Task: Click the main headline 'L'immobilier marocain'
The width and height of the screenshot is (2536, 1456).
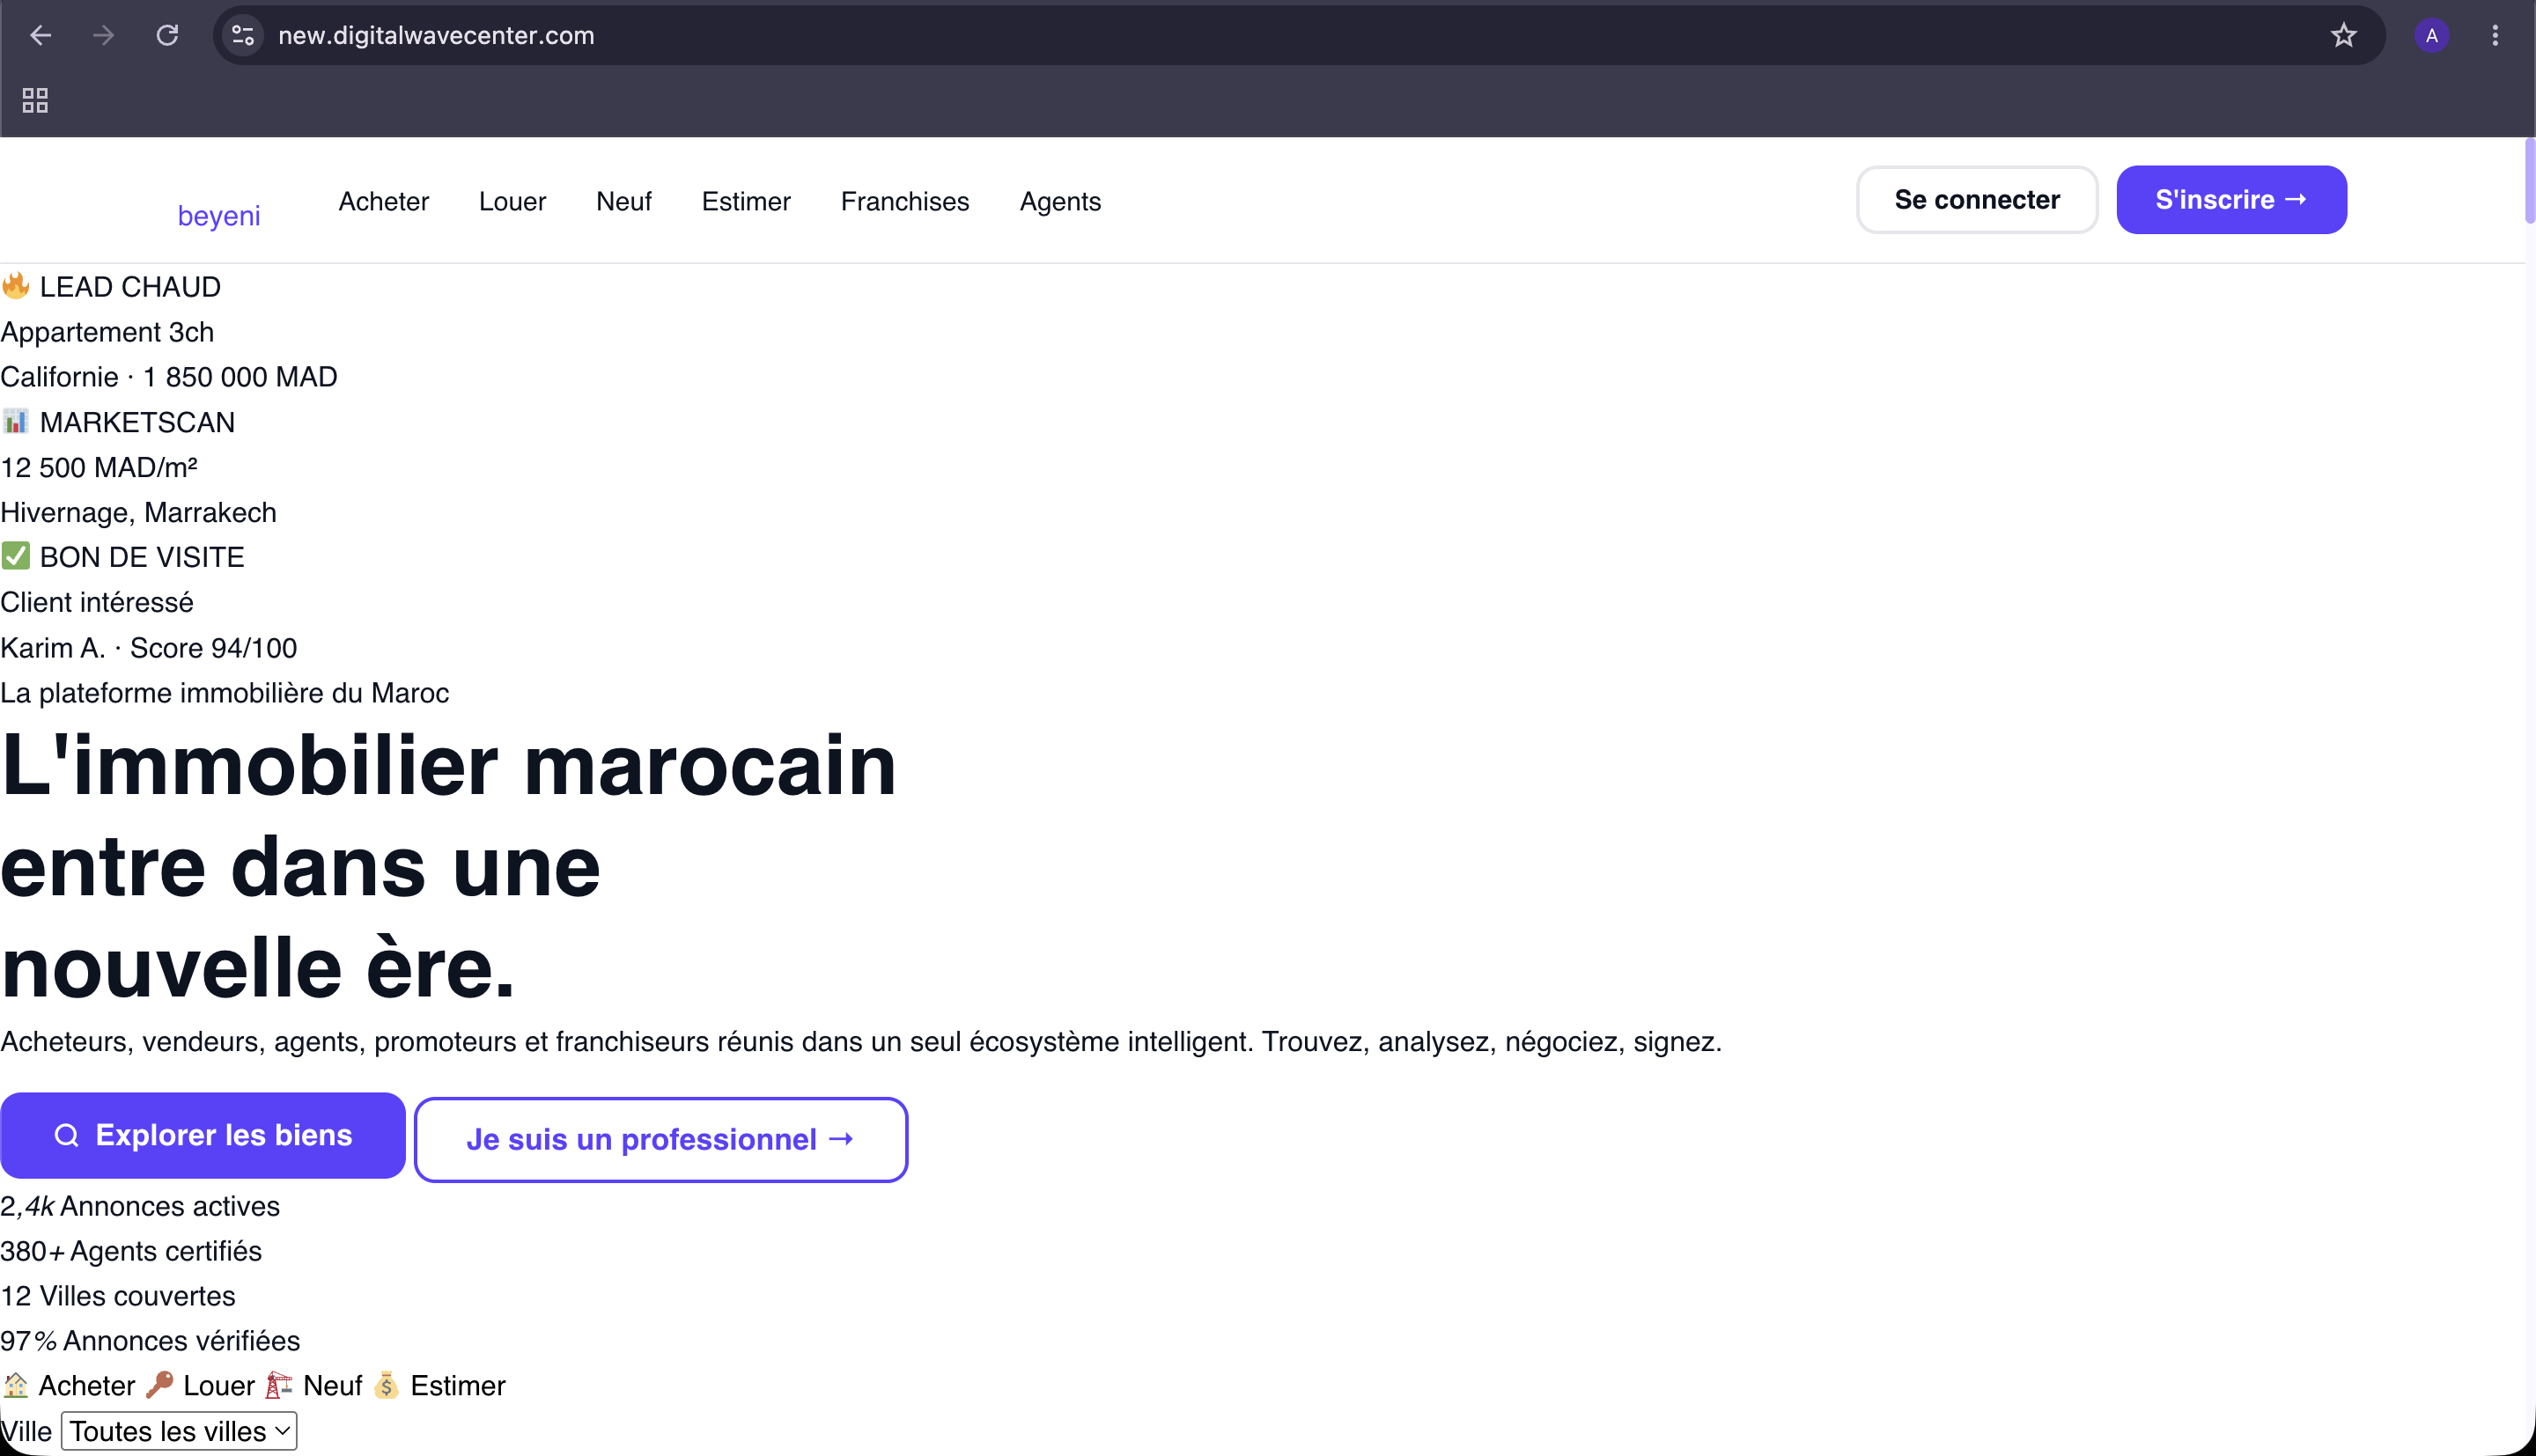Action: 448,765
